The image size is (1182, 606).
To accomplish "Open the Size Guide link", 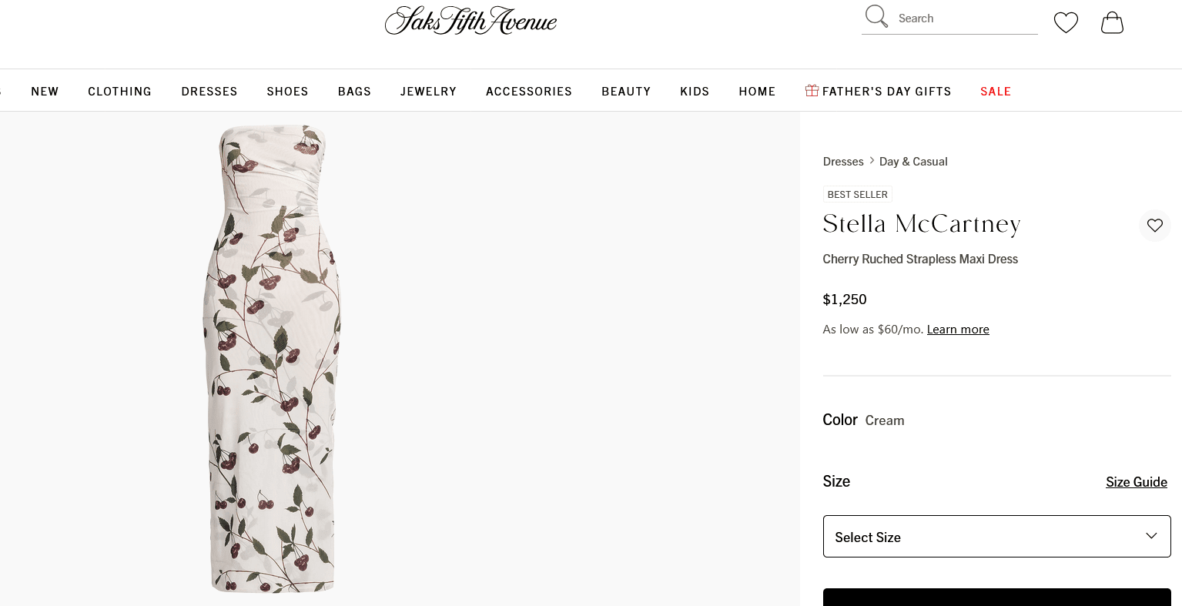I will click(x=1136, y=482).
